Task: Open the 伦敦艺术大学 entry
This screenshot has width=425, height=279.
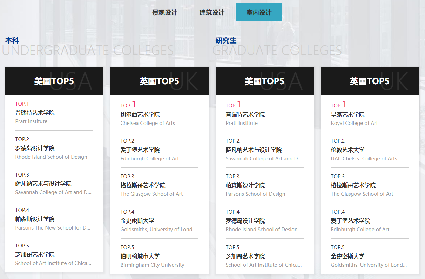Action: pos(348,150)
